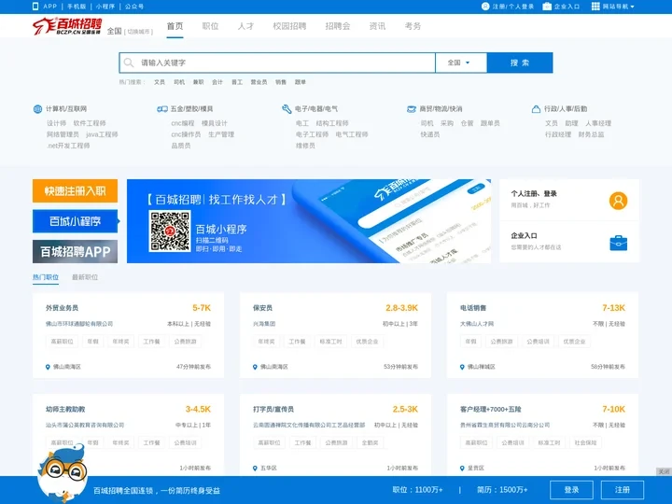
Task: Click 小程序 link in top bar
Action: [x=105, y=7]
